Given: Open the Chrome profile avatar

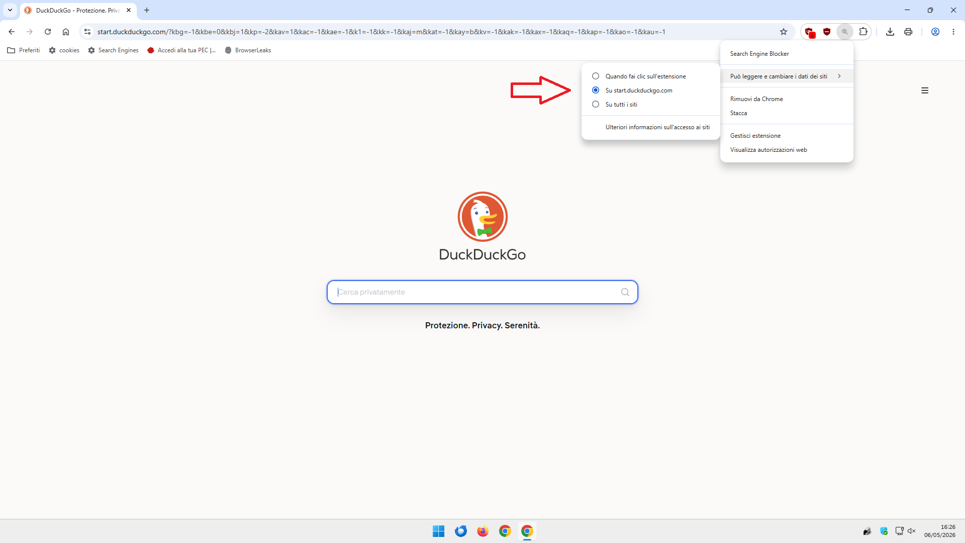Looking at the screenshot, I should click(935, 32).
